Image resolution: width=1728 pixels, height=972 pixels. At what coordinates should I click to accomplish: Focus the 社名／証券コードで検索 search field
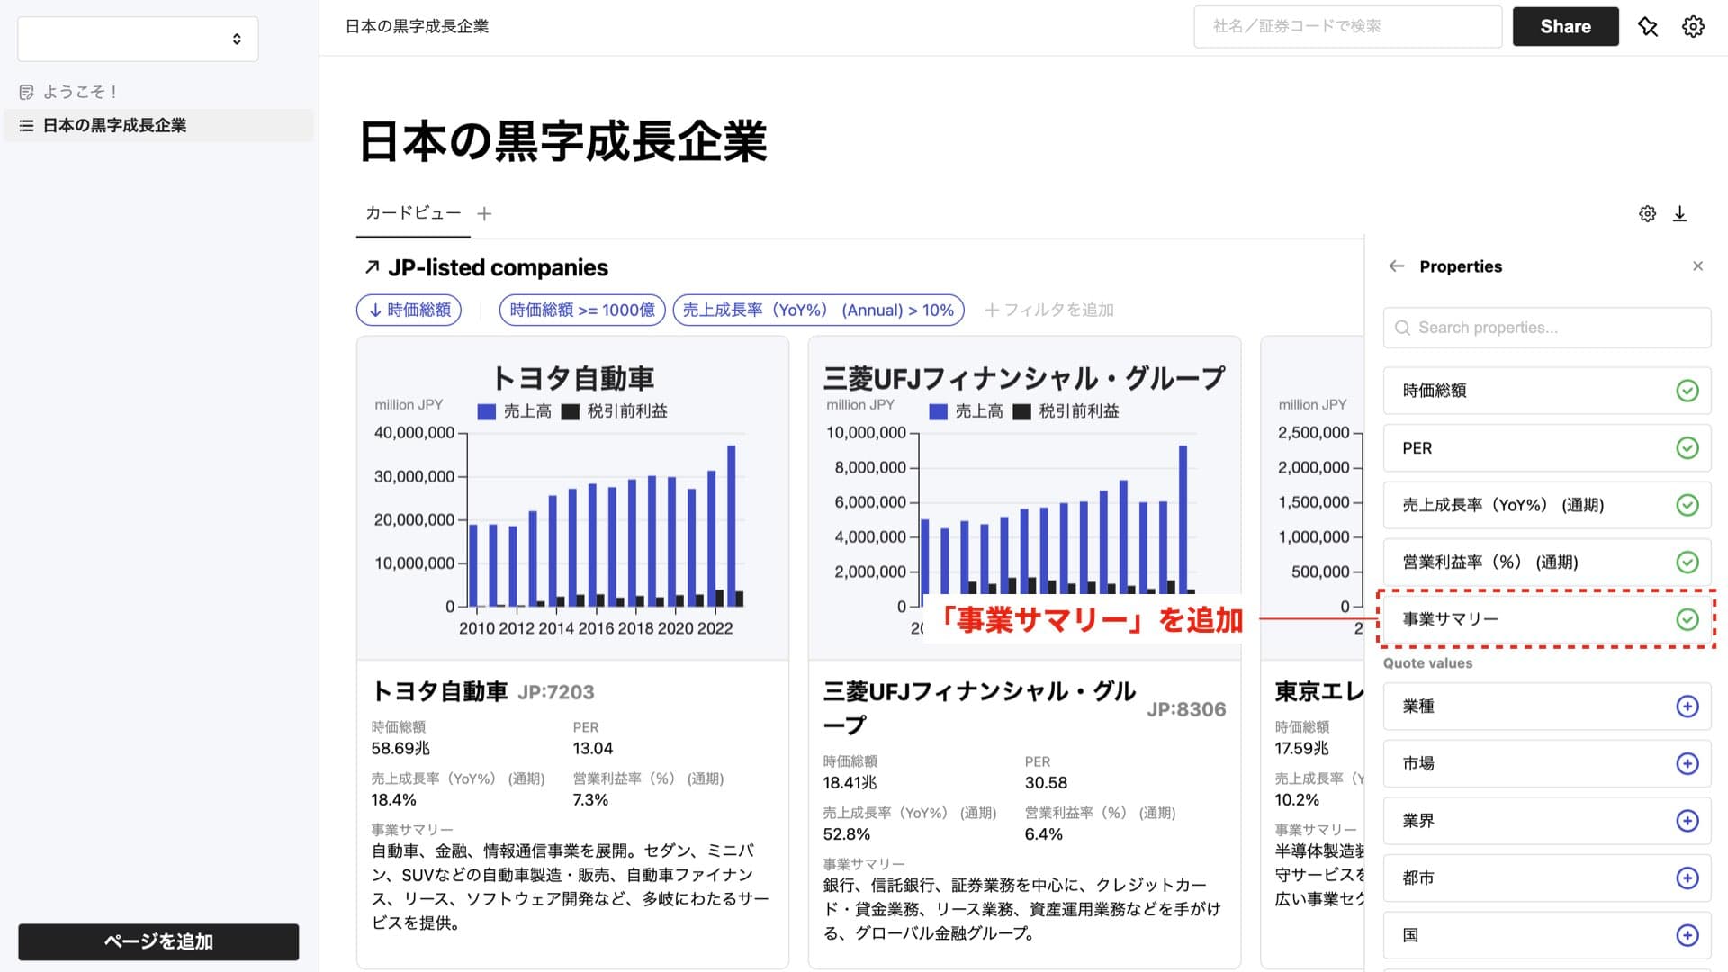pos(1347,27)
